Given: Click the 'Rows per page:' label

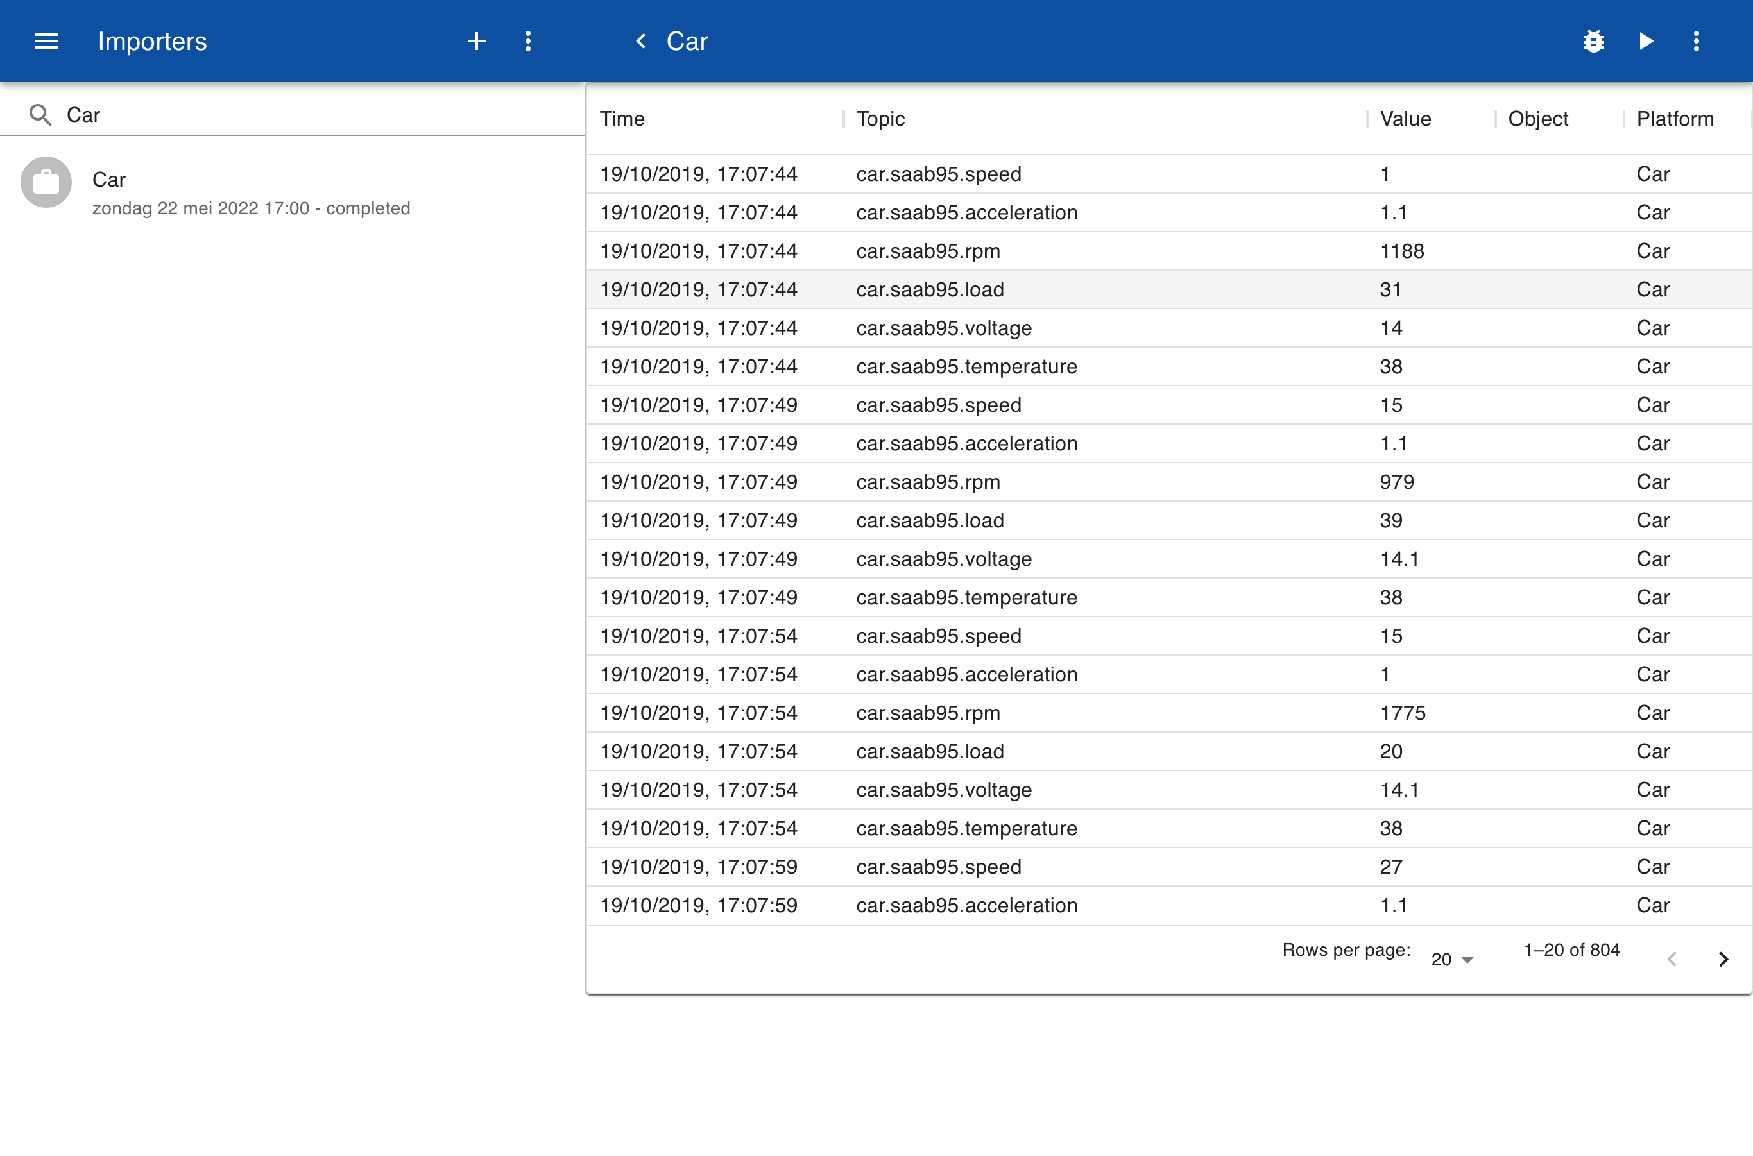Looking at the screenshot, I should pos(1346,949).
